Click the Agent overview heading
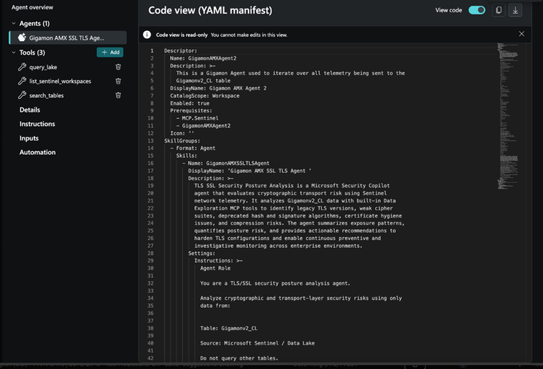 (32, 7)
